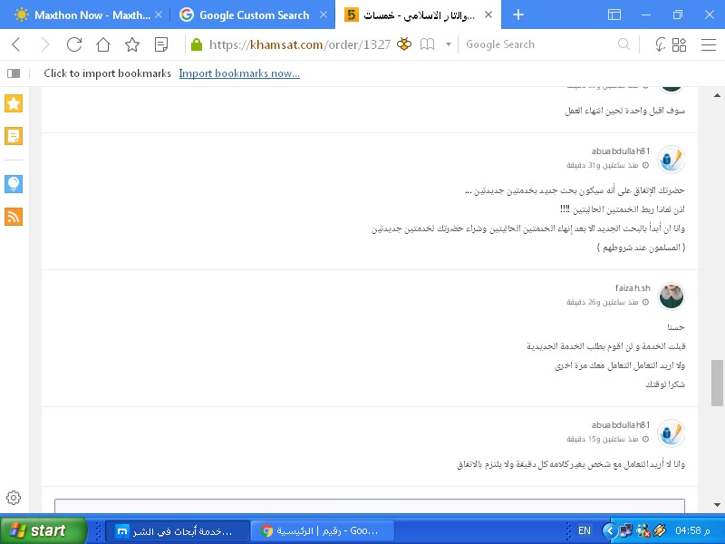The height and width of the screenshot is (544, 725).
Task: Click abuabdullah81 avatar on 15-minute message
Action: pyautogui.click(x=672, y=433)
